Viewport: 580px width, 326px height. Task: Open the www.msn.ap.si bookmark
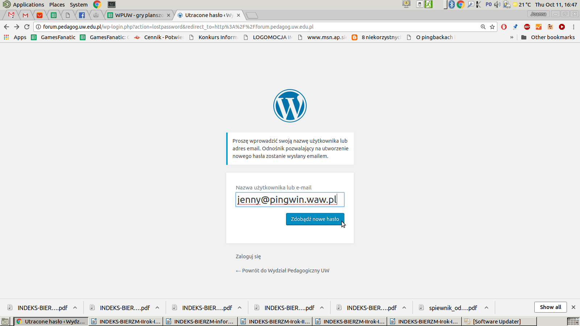322,37
